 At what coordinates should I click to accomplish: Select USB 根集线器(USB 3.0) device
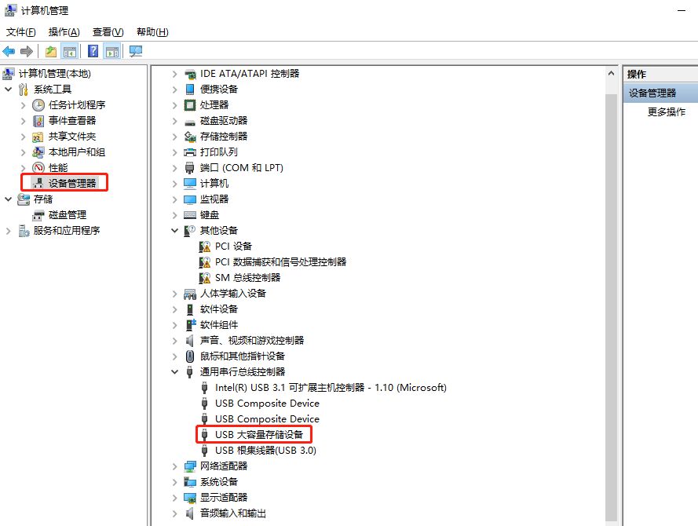pyautogui.click(x=265, y=450)
